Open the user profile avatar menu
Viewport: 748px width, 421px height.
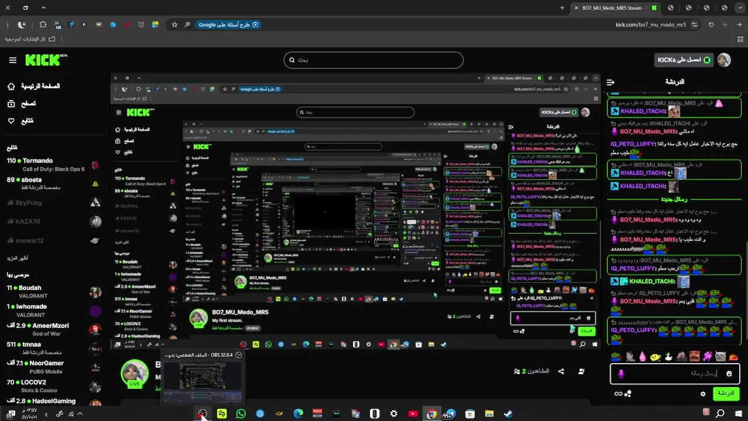724,60
